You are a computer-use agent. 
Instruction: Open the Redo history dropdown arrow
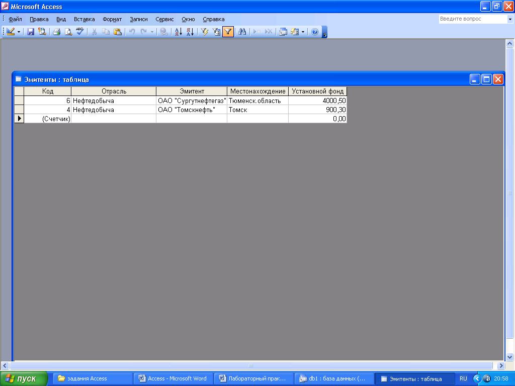pos(152,32)
